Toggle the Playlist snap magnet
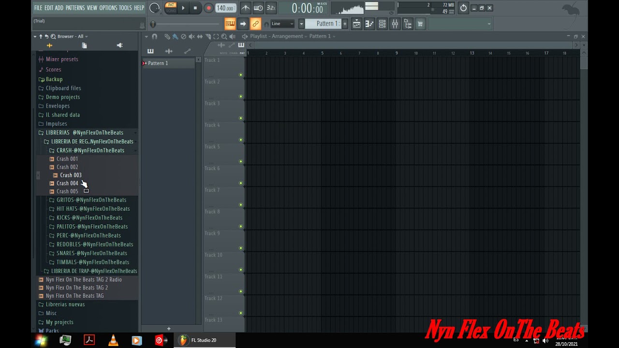This screenshot has height=348, width=619. coord(154,36)
